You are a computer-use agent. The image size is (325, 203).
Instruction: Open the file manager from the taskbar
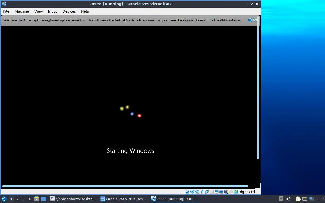click(x=36, y=199)
